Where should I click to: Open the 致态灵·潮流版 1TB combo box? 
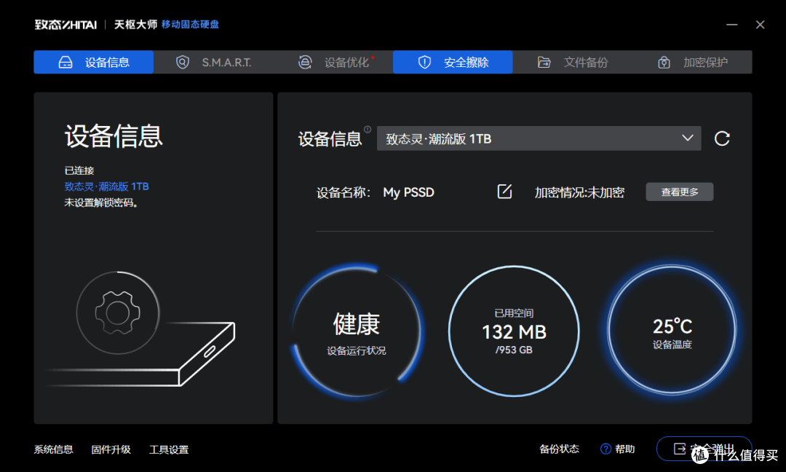click(x=539, y=138)
